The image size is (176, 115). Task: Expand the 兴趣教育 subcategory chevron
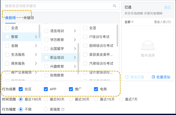click(x=75, y=66)
